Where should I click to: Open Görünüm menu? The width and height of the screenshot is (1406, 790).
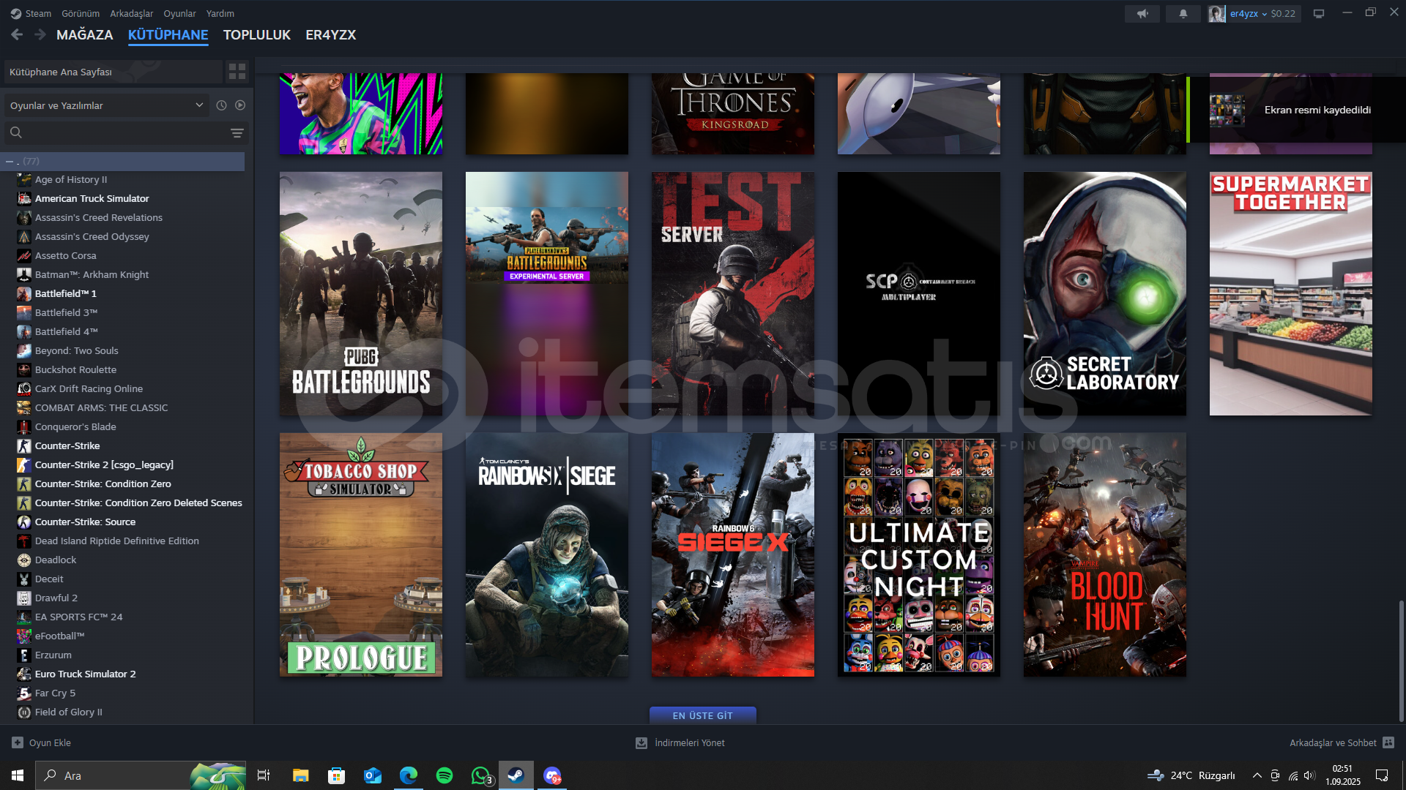point(81,13)
